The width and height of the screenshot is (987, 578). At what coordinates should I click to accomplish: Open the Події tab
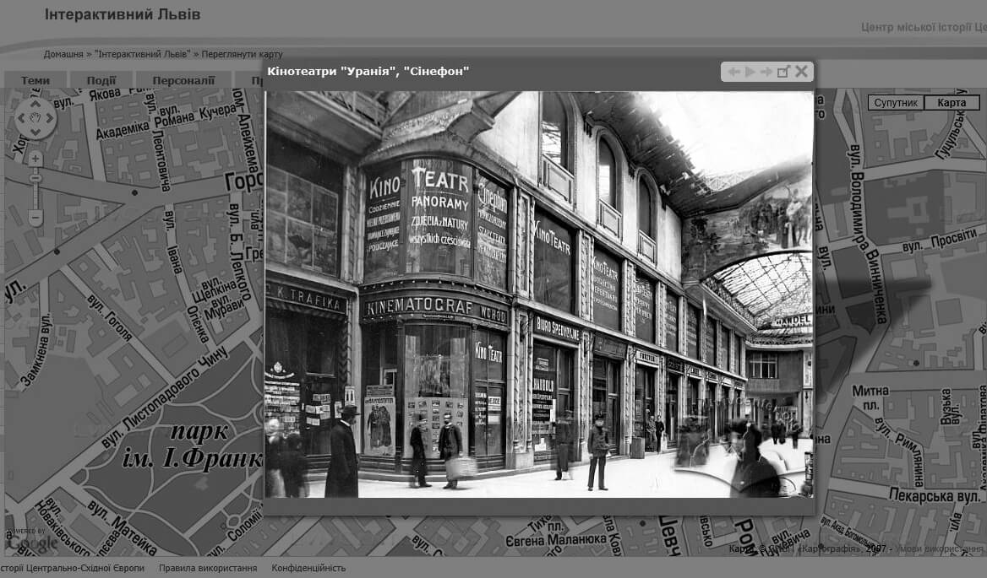[x=101, y=81]
